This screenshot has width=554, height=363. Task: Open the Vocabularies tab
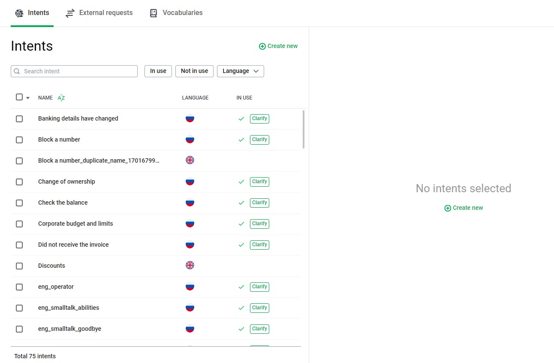coord(176,13)
